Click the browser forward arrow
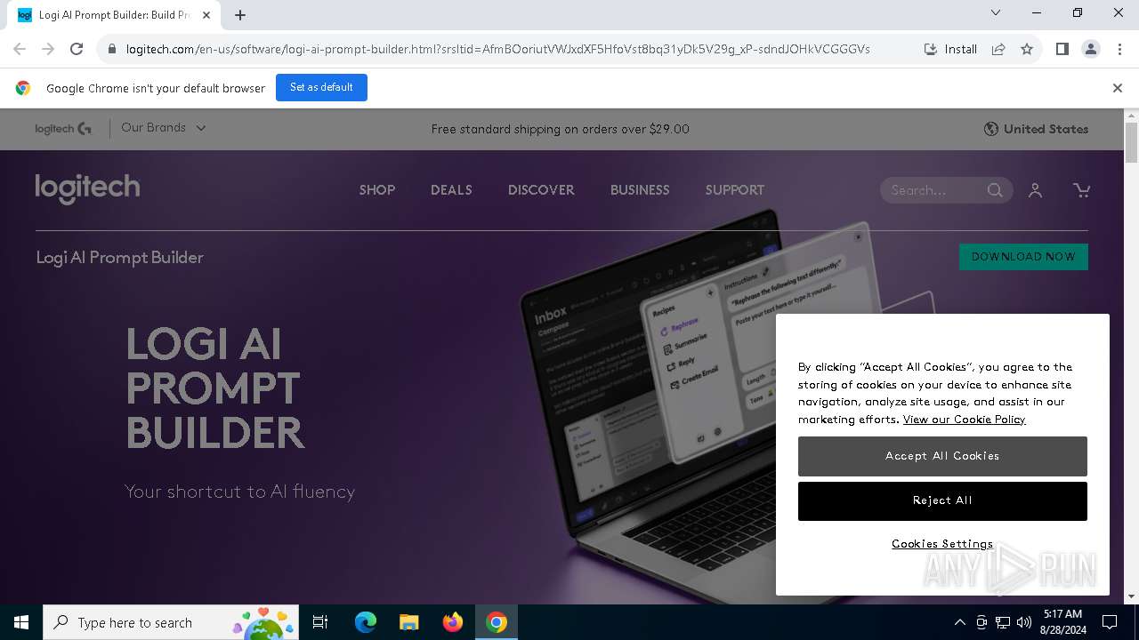Image resolution: width=1139 pixels, height=640 pixels. pyautogui.click(x=48, y=49)
